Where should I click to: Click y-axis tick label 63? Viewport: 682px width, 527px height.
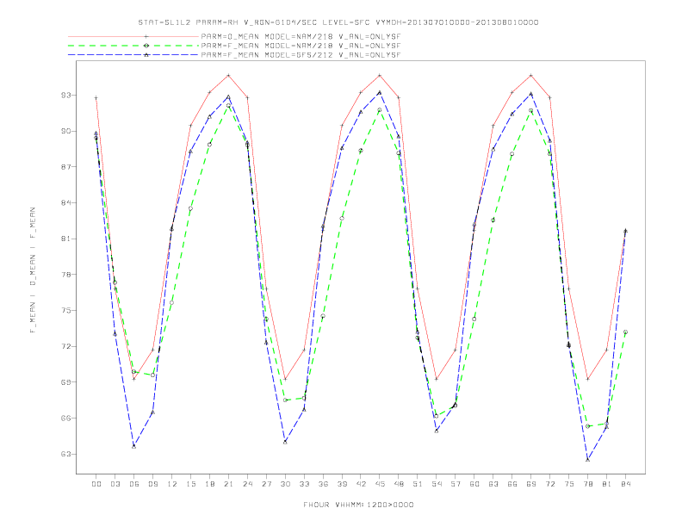[65, 454]
